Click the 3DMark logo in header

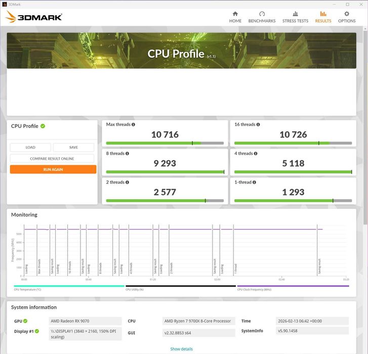(x=33, y=17)
